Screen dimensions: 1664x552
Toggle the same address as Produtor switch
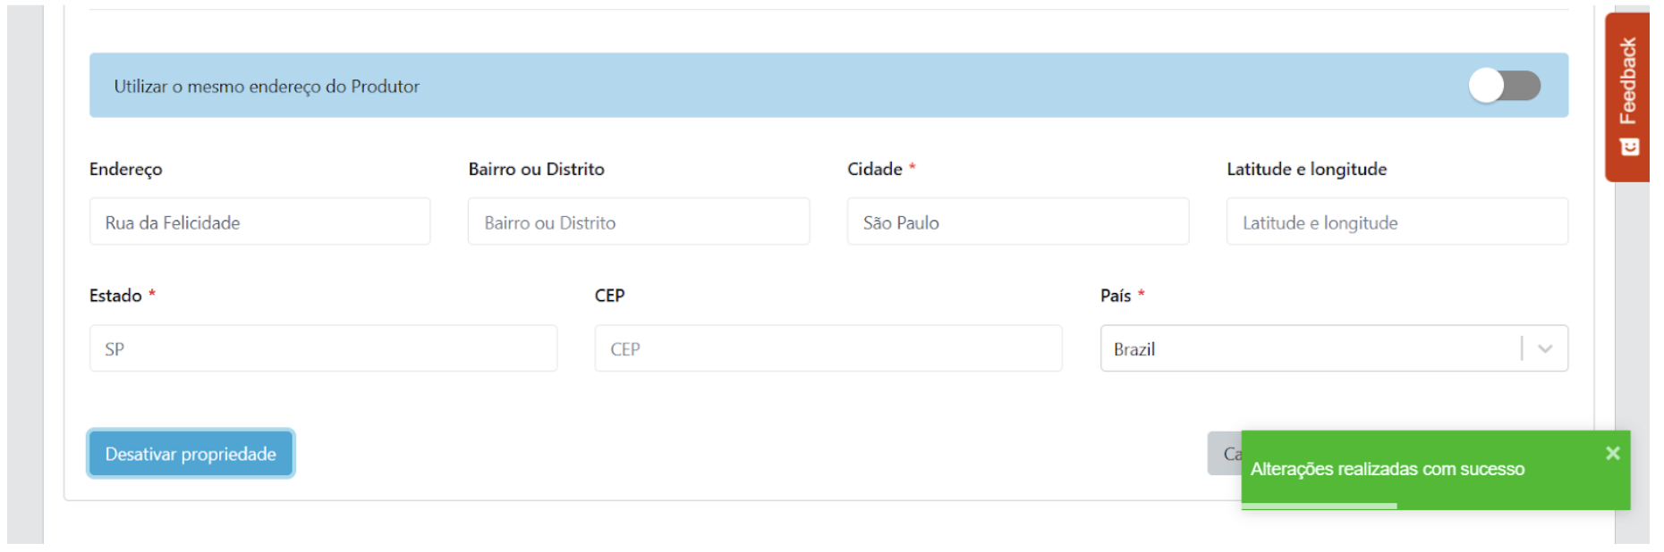[1504, 86]
